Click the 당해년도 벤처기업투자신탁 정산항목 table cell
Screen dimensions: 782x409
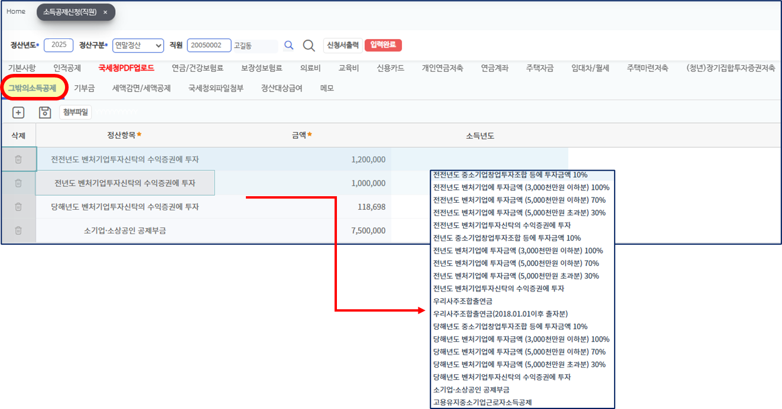pyautogui.click(x=125, y=207)
